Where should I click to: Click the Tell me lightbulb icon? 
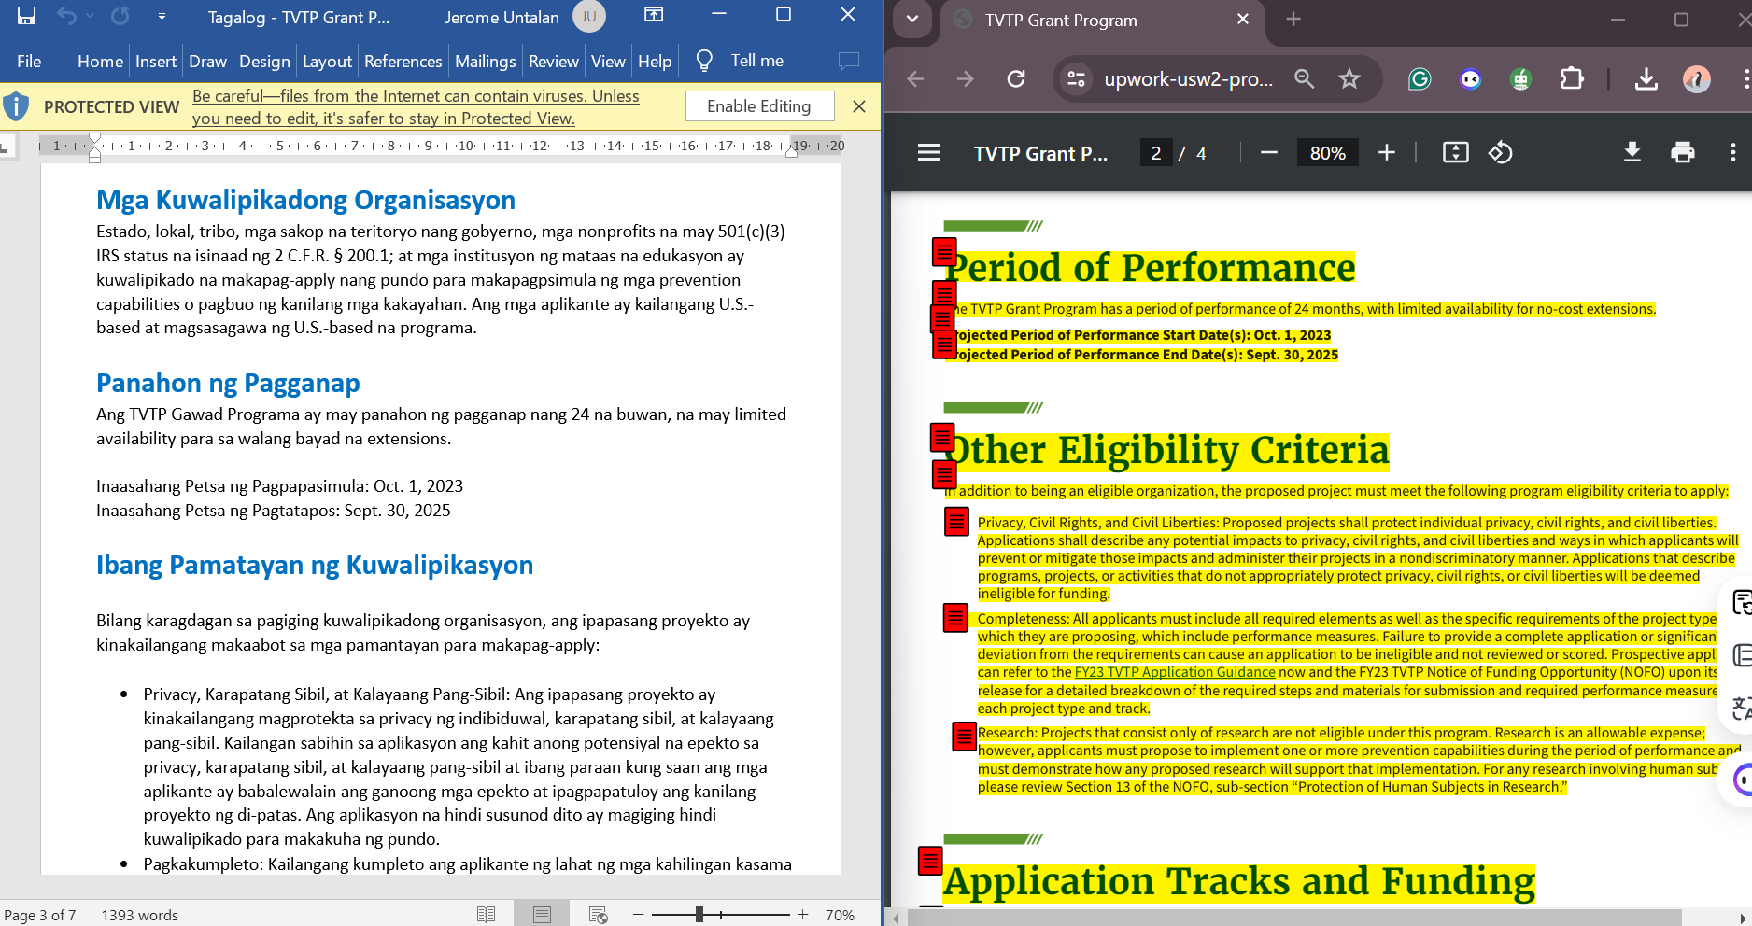pos(704,61)
